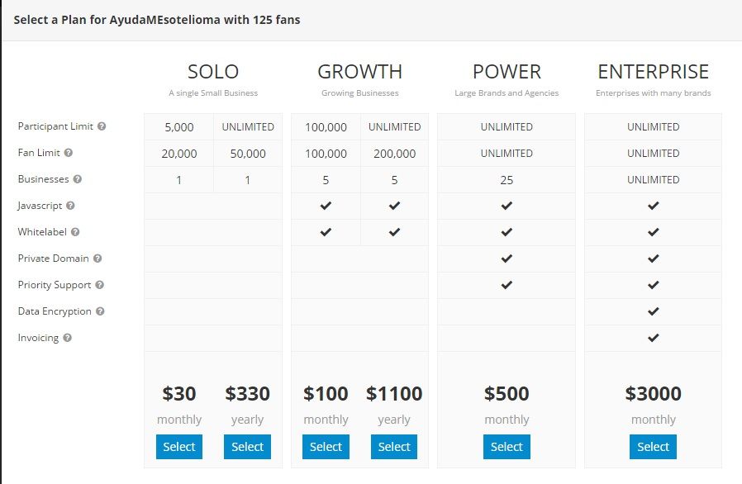Select the POWER monthly plan
742x484 pixels.
[507, 446]
